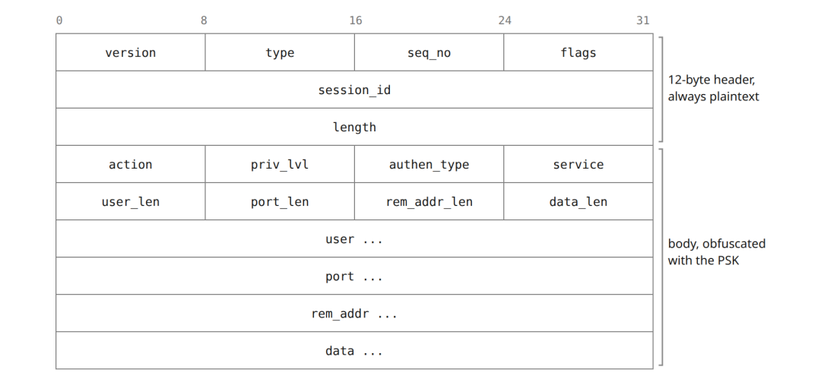Select the flags field cell

click(x=578, y=52)
